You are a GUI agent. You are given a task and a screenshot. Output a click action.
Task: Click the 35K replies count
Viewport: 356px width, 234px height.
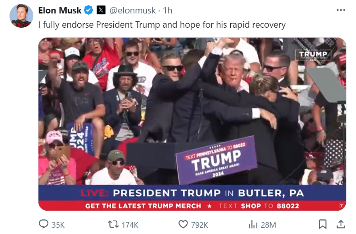[x=58, y=225]
